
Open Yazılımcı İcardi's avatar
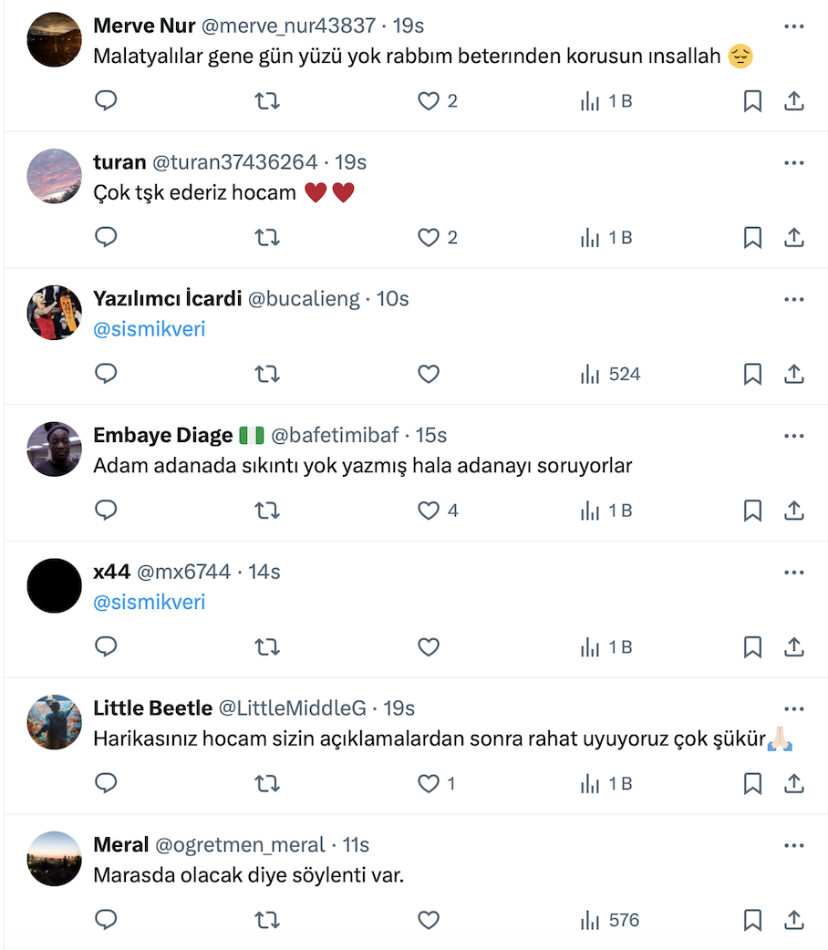click(x=55, y=312)
